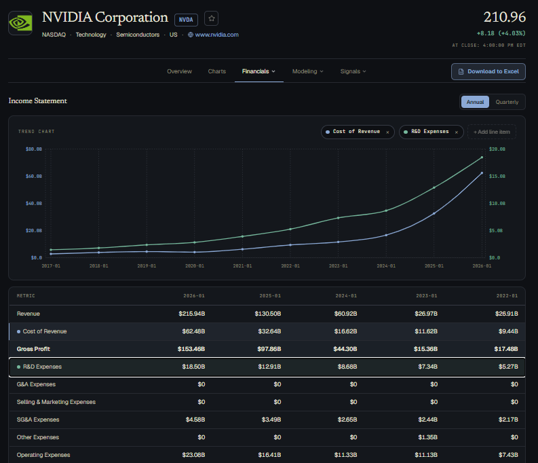
Task: Open the Charts tab
Action: click(x=217, y=71)
